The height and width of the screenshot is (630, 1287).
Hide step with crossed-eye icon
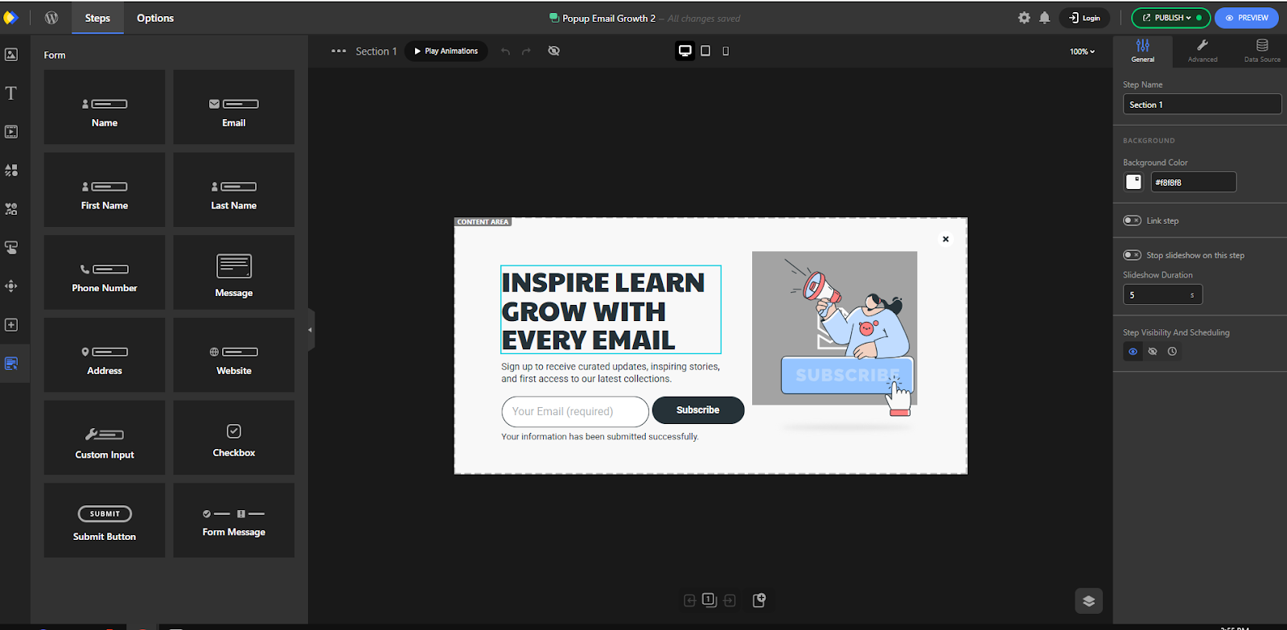[x=1153, y=352]
